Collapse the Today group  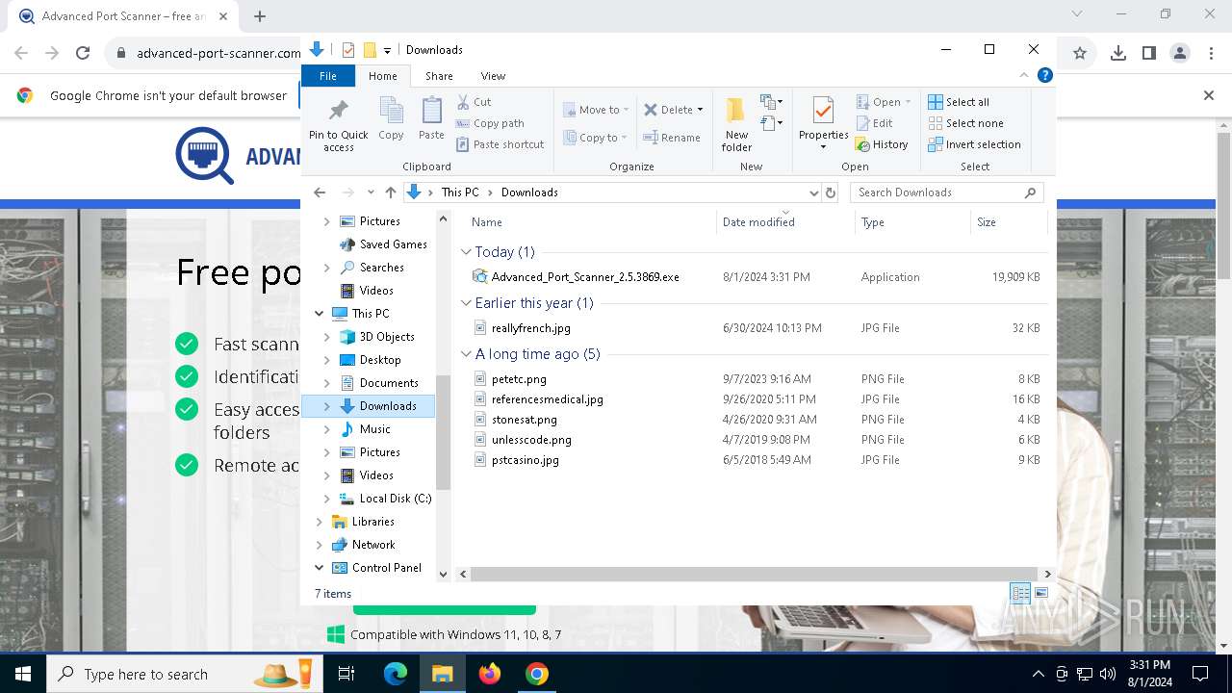[x=467, y=252]
